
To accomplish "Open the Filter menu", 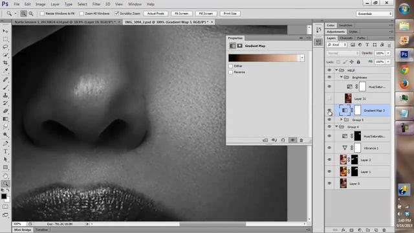I will [96, 5].
